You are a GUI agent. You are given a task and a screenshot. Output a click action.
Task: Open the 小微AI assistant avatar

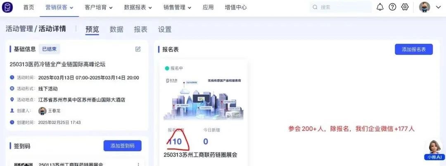coord(434,150)
